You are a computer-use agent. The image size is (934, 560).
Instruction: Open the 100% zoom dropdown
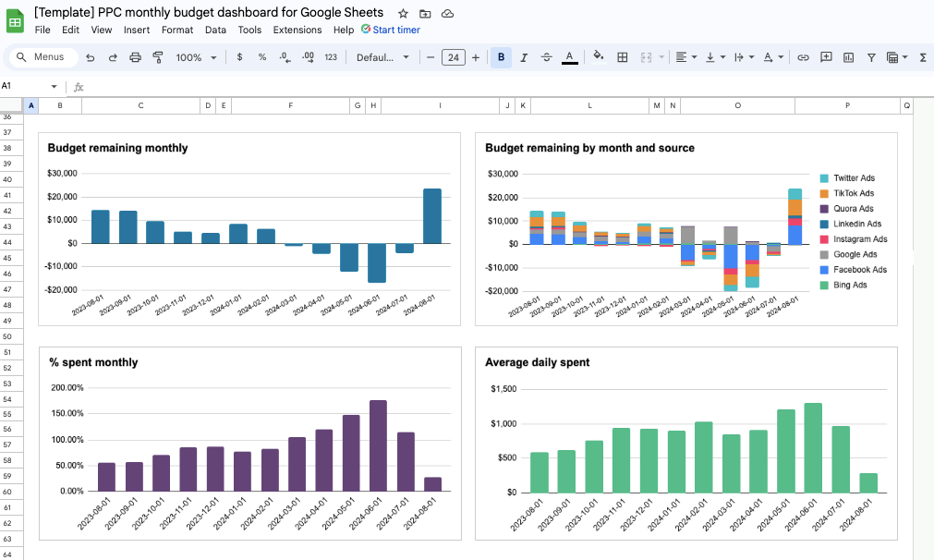[x=196, y=57]
